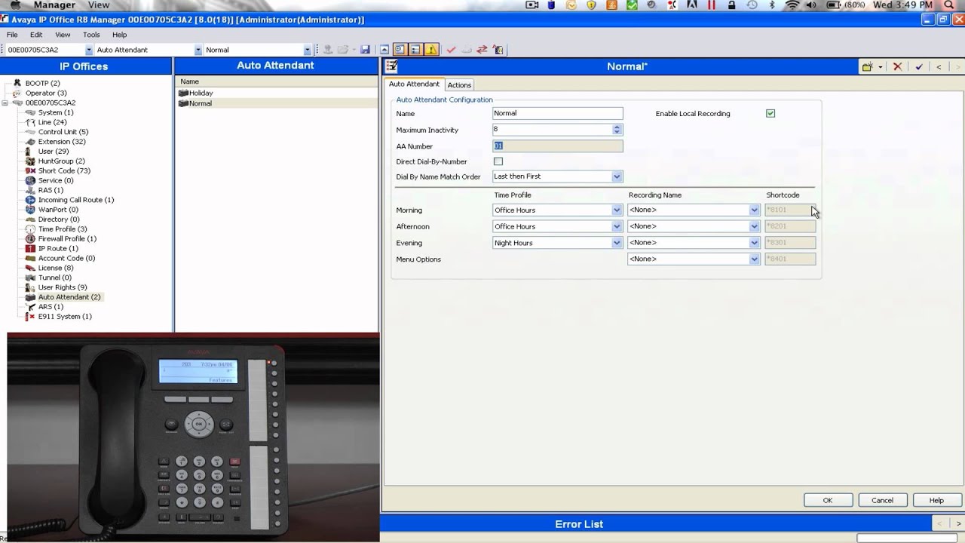Open the Menu Options Recording Name dropdown
The height and width of the screenshot is (543, 965).
tap(754, 259)
